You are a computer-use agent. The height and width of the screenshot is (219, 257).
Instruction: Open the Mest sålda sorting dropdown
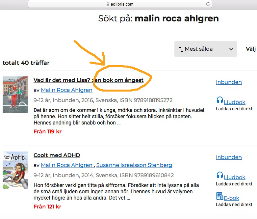[206, 49]
